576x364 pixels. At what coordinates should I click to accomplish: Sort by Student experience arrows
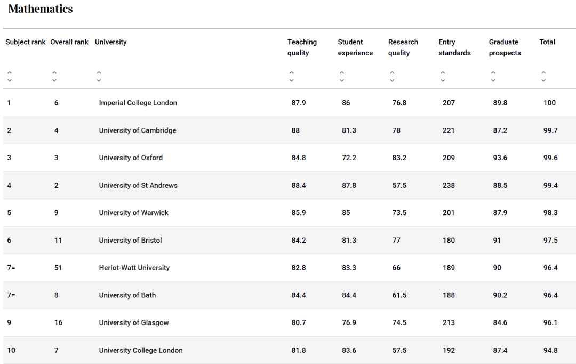point(342,76)
